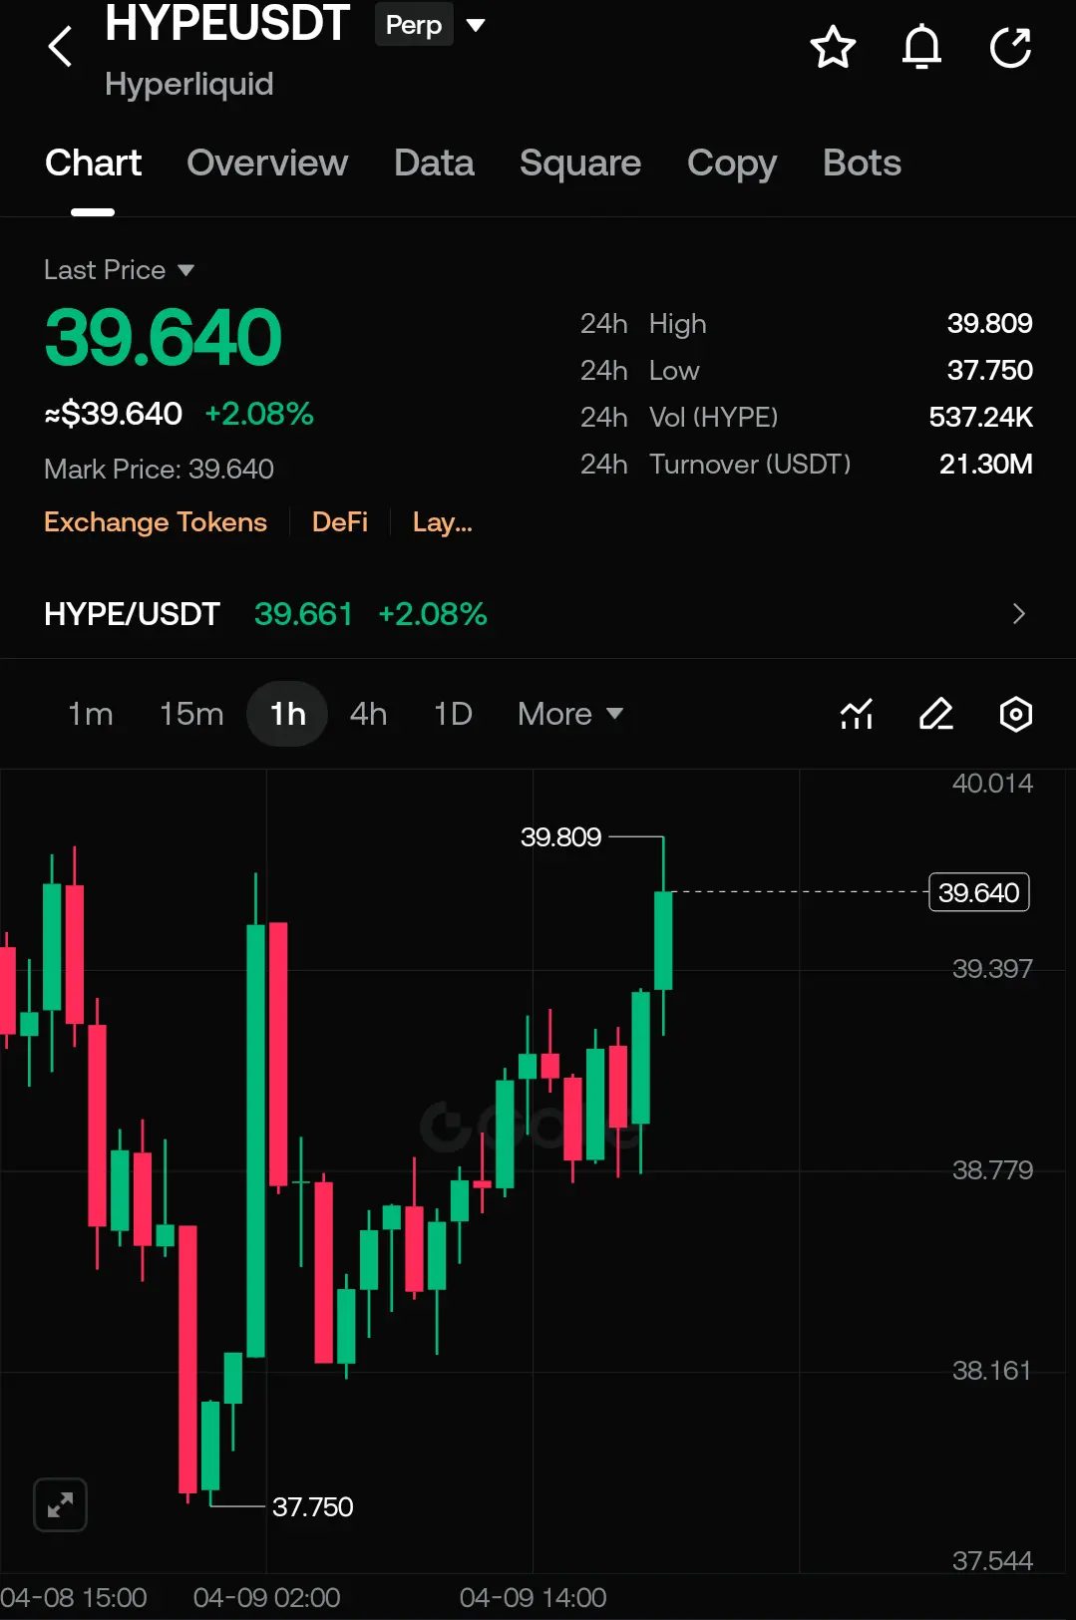Expand chart to fullscreen

point(60,1504)
